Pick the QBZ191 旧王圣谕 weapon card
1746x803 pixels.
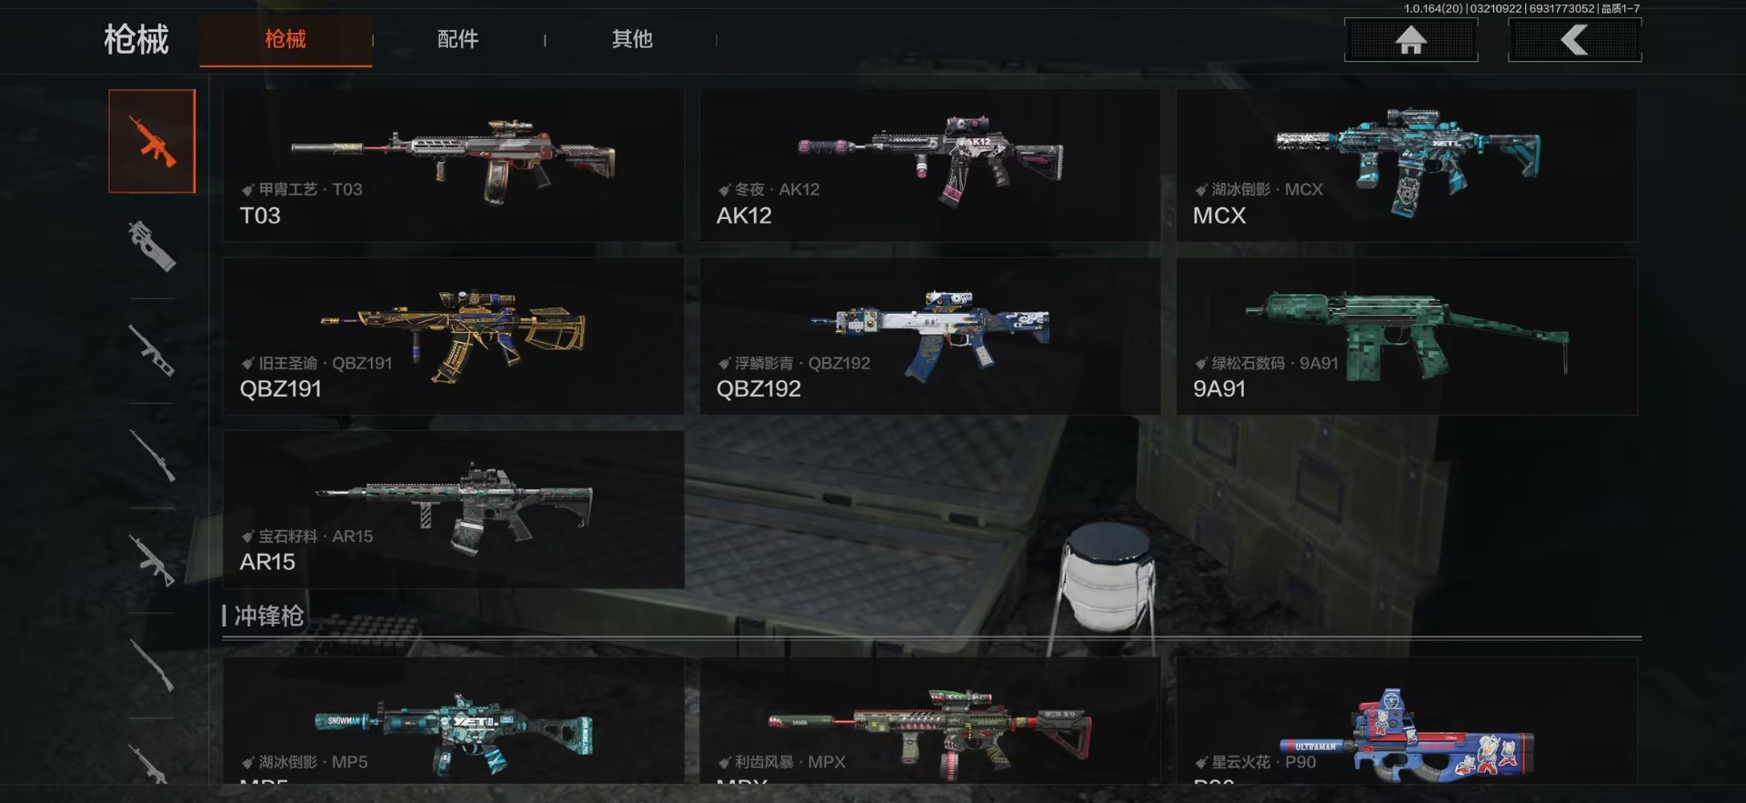click(454, 336)
